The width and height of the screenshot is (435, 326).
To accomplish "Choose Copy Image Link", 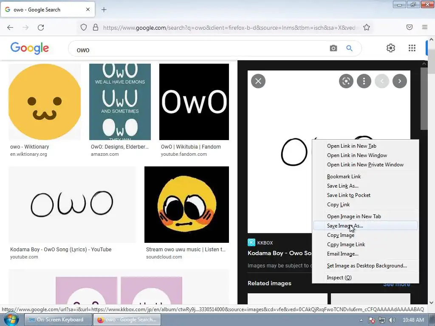I will tap(365, 244).
